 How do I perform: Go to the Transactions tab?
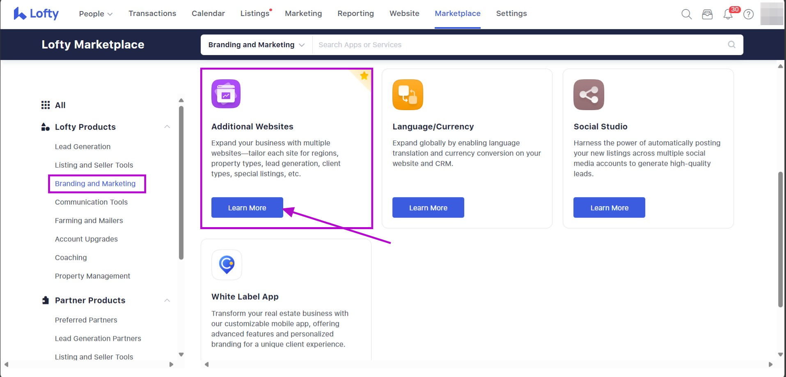pyautogui.click(x=152, y=14)
